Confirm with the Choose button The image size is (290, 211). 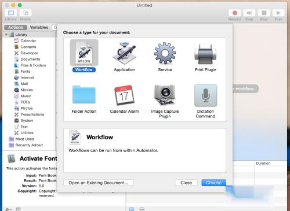(x=213, y=183)
